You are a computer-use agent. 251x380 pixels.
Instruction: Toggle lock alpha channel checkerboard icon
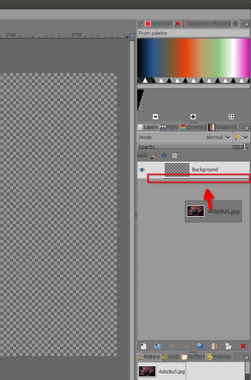(174, 156)
